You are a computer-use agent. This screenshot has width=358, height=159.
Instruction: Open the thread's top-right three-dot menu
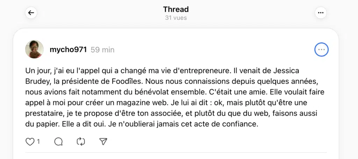coord(320,13)
